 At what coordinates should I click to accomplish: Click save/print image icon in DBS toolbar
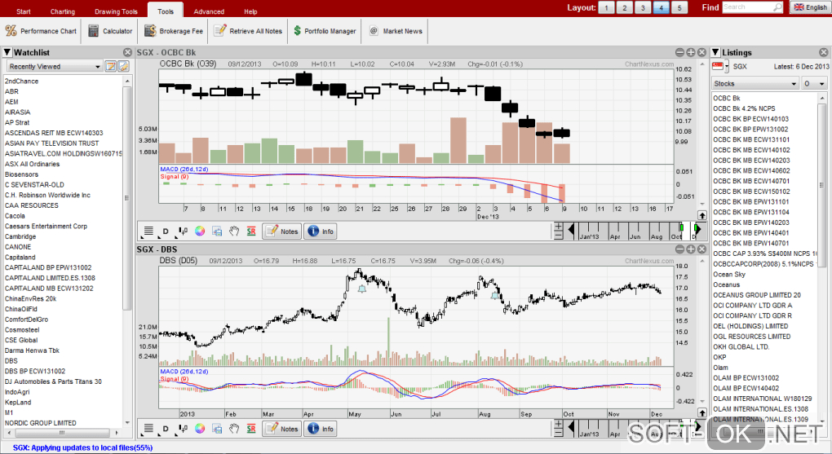(x=217, y=429)
